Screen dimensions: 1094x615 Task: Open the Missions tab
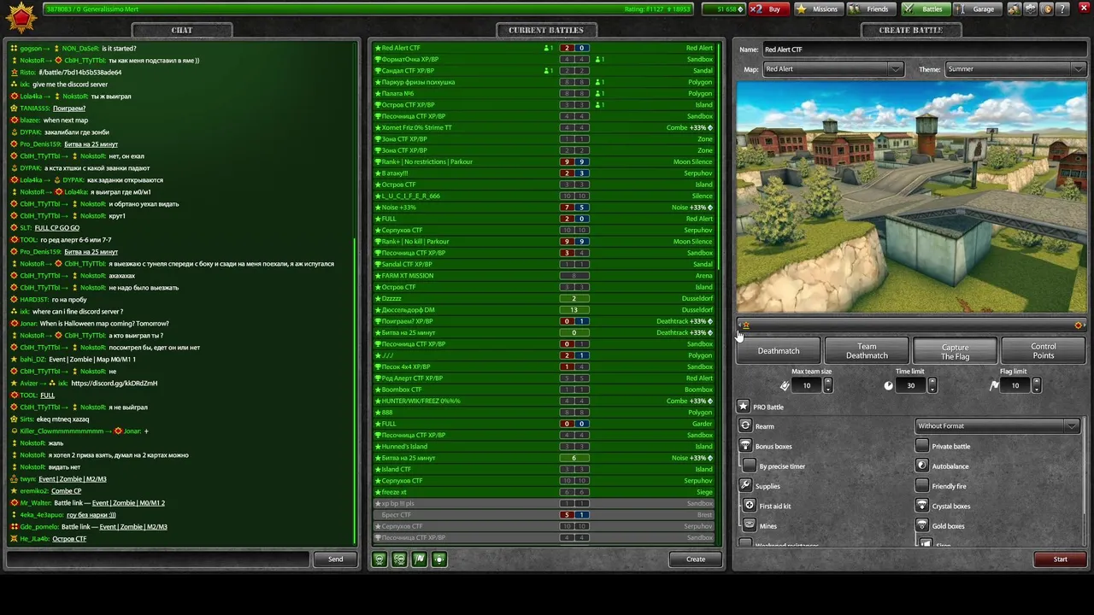[817, 9]
